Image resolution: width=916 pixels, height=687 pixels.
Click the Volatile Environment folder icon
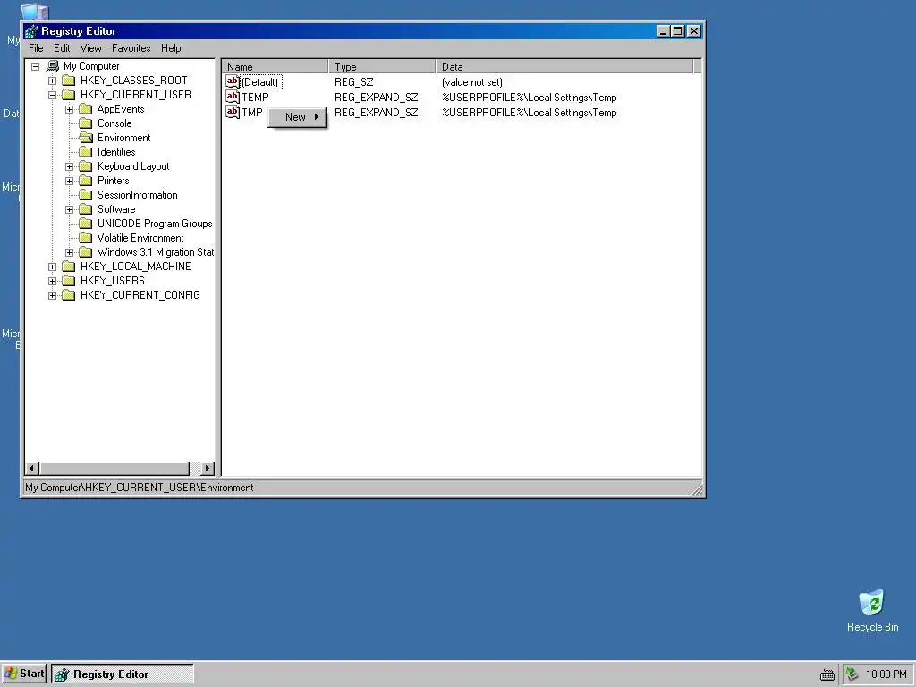tap(85, 238)
